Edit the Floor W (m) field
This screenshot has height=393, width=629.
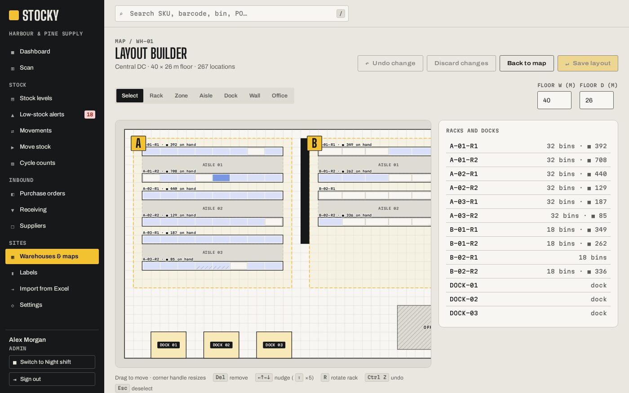(554, 100)
